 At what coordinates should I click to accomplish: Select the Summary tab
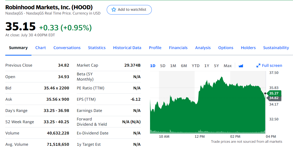(18, 48)
